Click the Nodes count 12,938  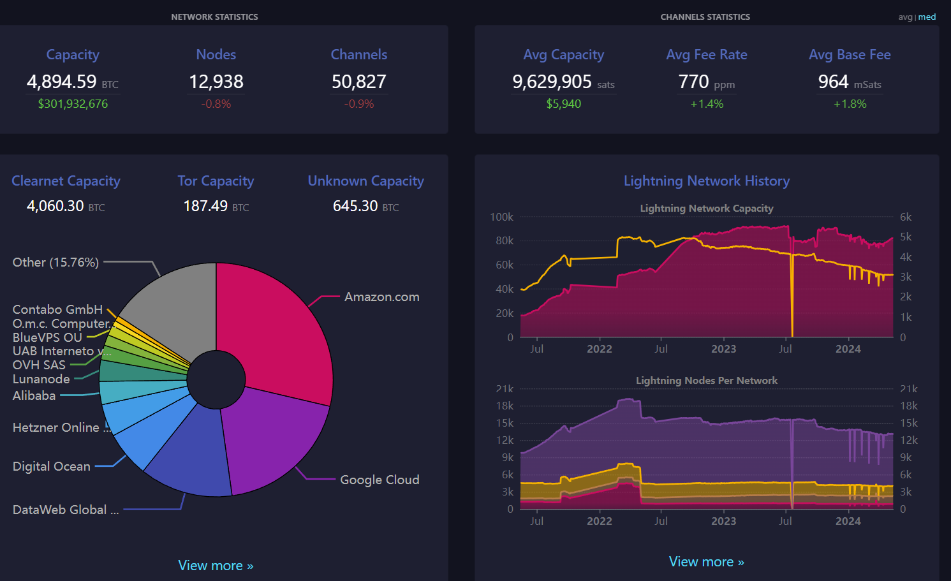pos(216,82)
